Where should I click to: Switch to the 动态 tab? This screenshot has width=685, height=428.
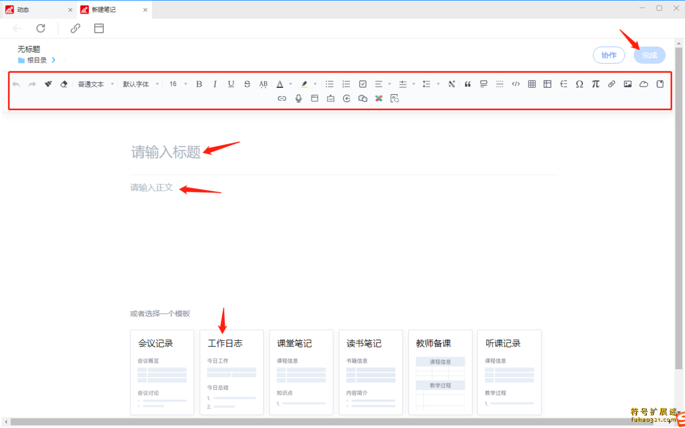(x=38, y=10)
